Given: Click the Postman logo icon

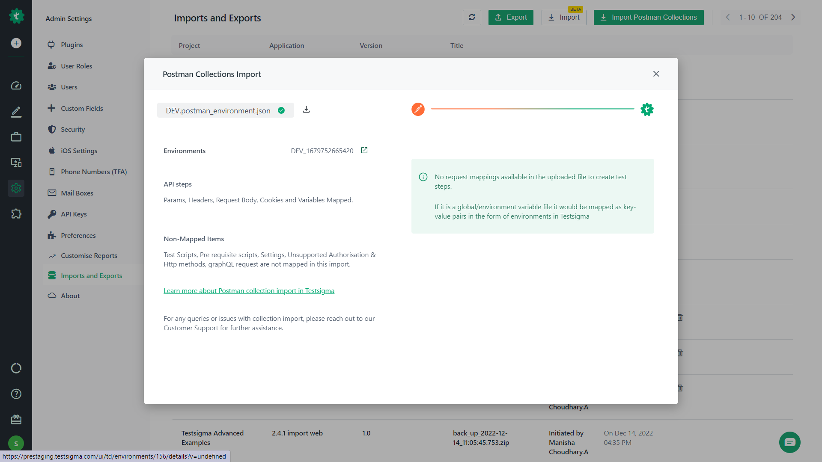Looking at the screenshot, I should [418, 110].
